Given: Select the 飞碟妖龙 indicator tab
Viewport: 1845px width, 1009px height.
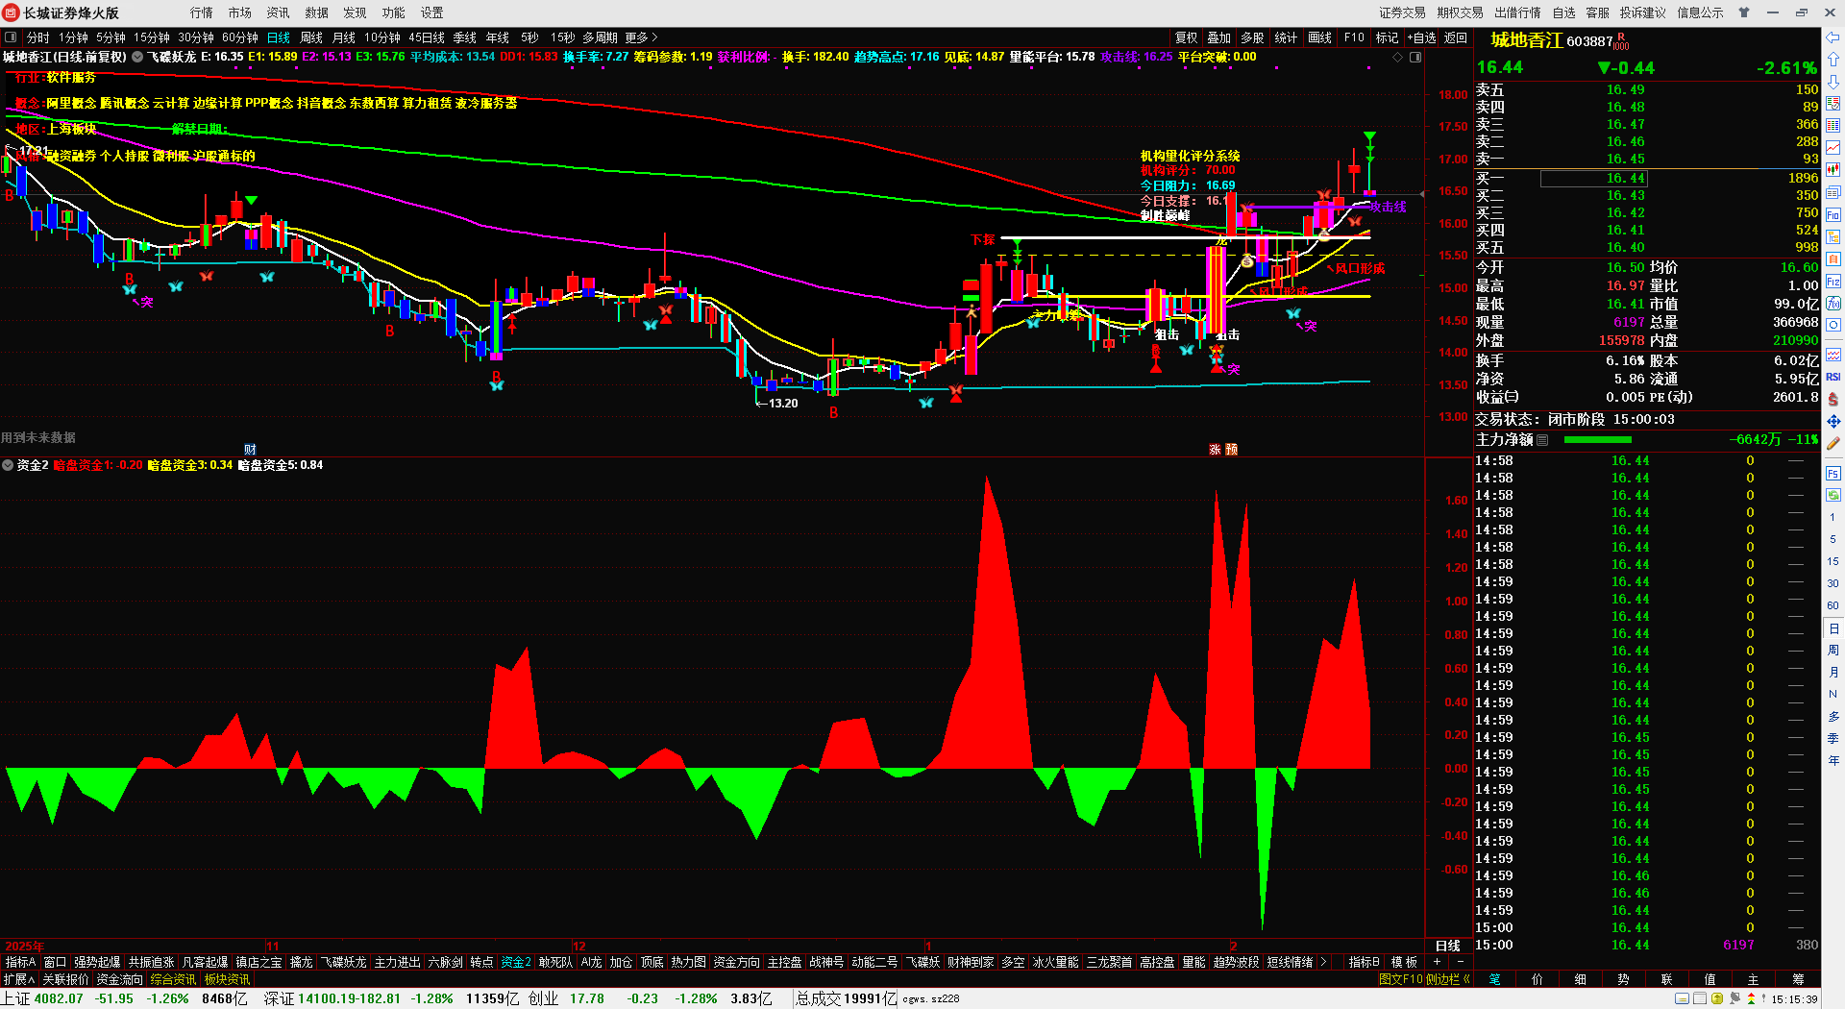Looking at the screenshot, I should click(343, 962).
